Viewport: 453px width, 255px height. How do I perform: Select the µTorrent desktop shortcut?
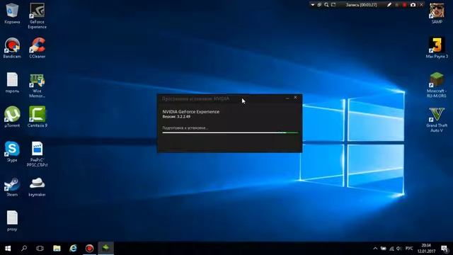[12, 117]
